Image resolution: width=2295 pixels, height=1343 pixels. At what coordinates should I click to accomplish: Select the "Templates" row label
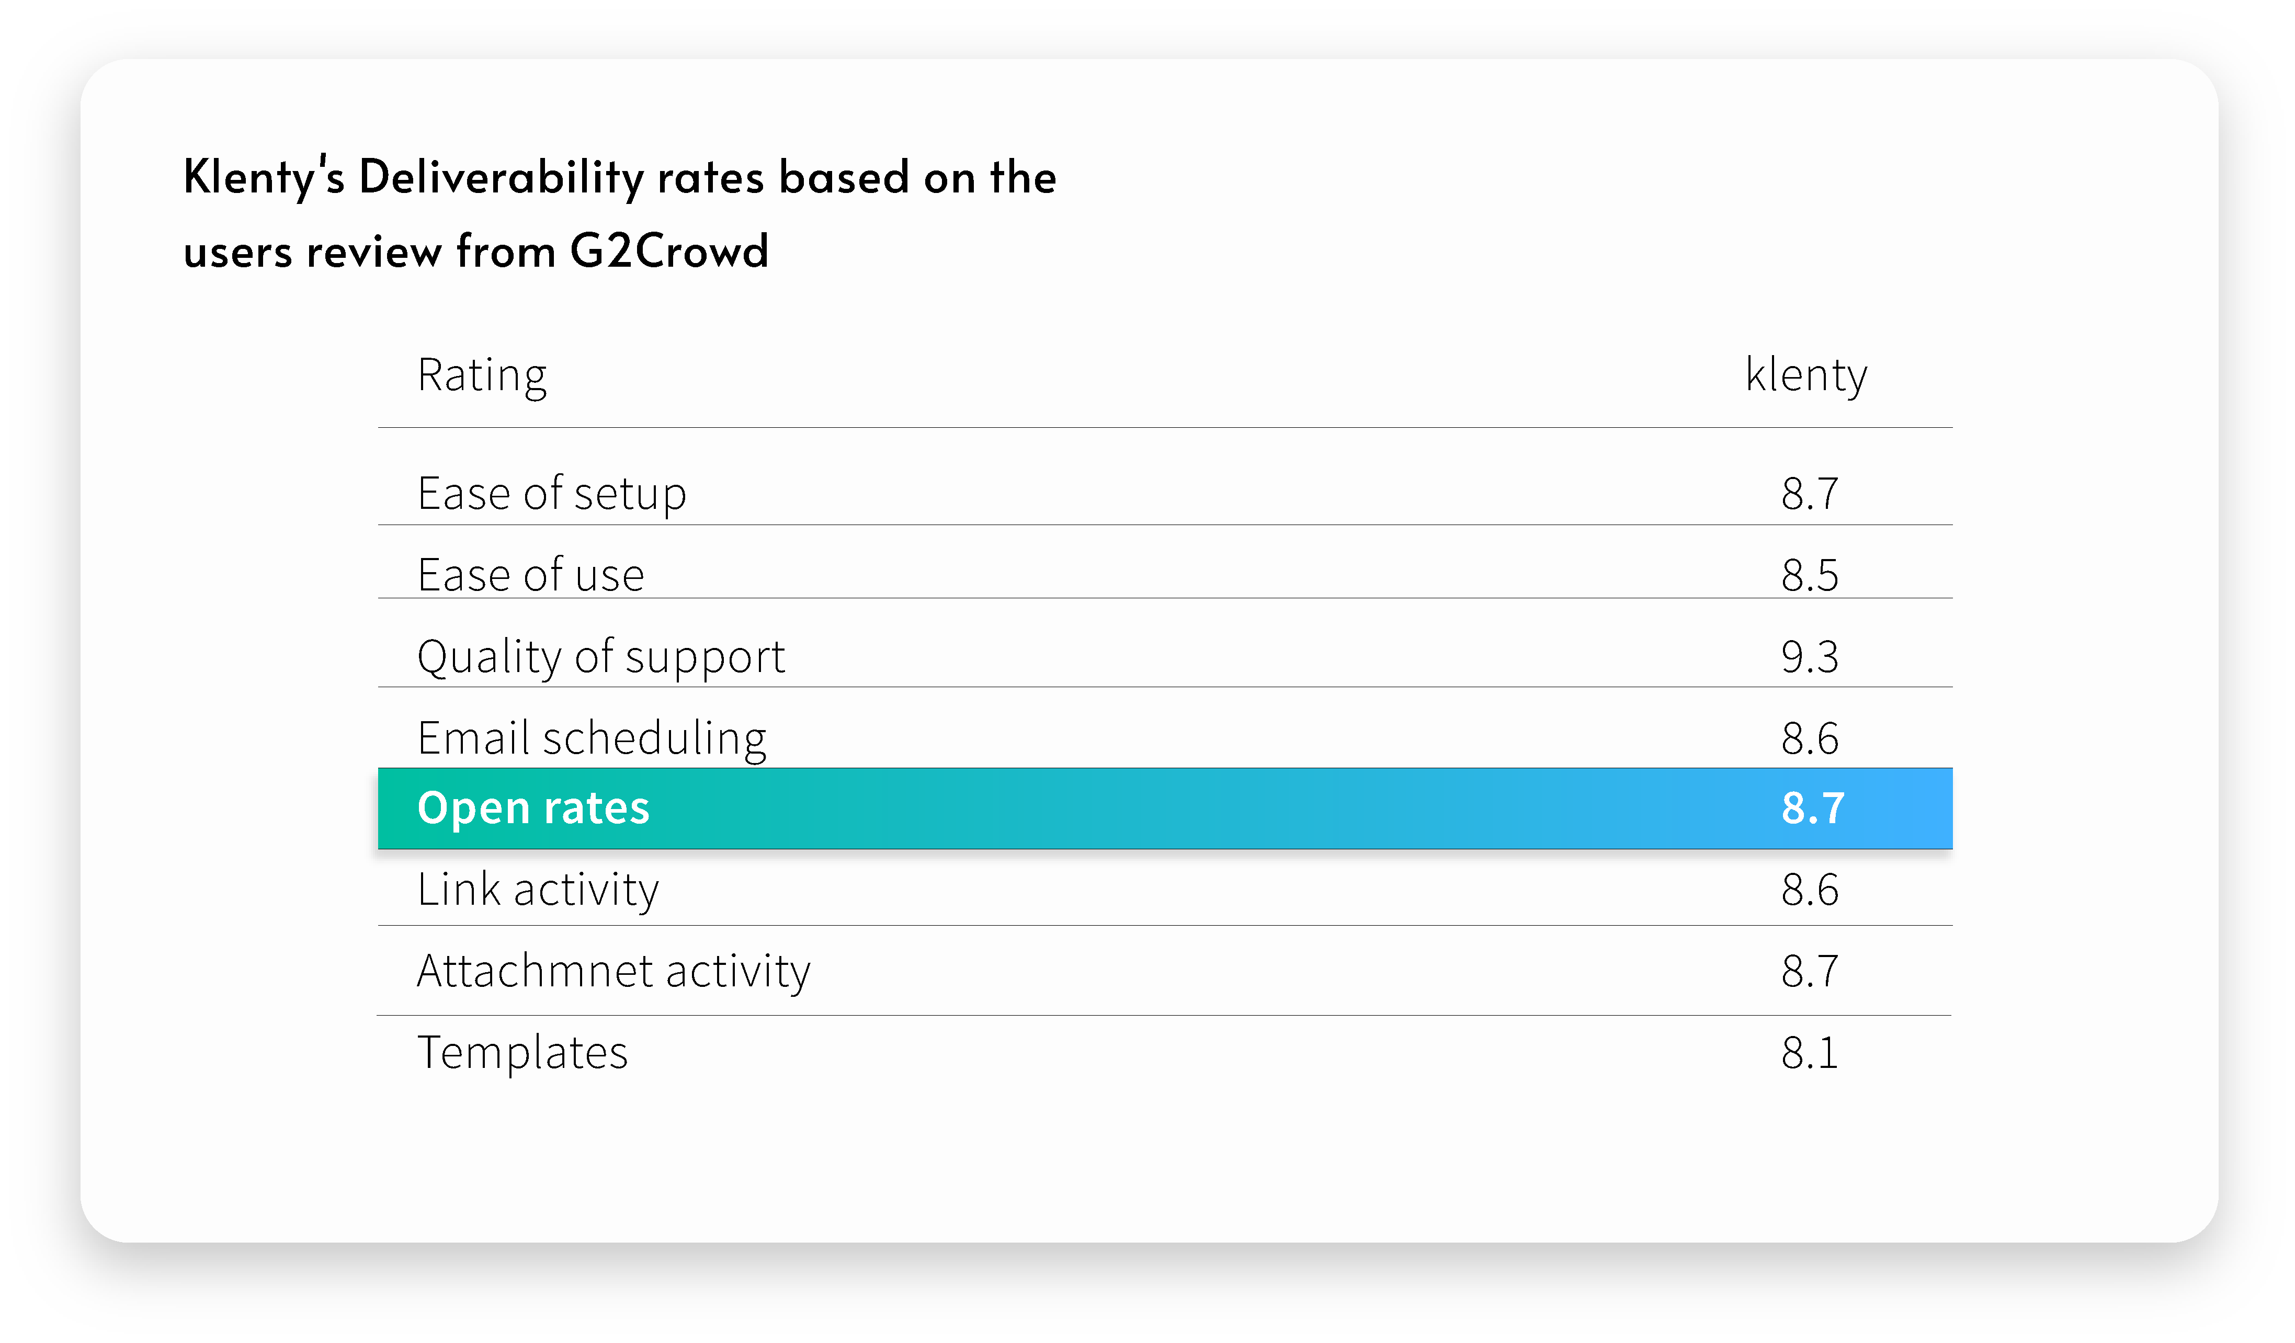[x=522, y=1053]
